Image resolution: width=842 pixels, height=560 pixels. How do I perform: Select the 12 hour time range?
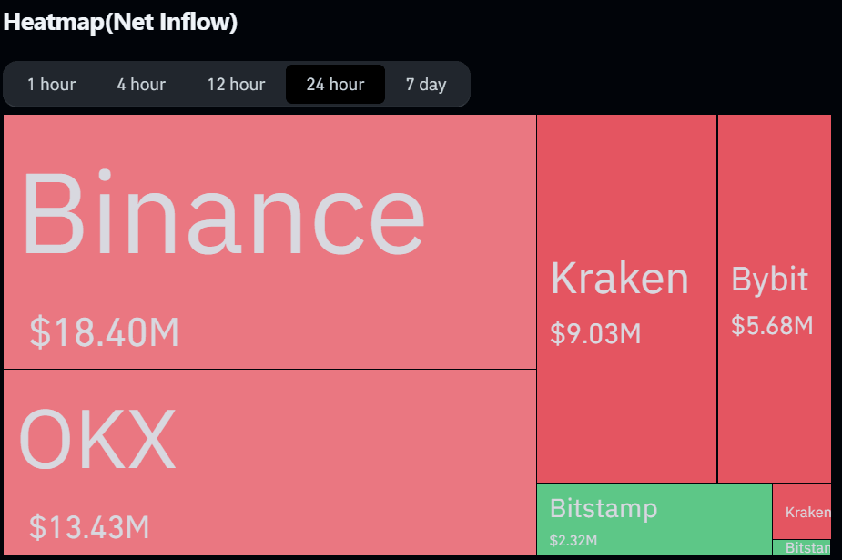click(236, 84)
